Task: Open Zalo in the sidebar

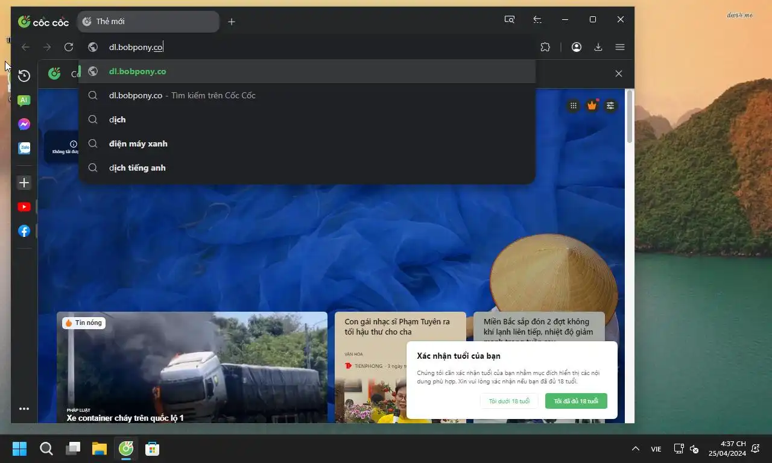Action: point(24,148)
